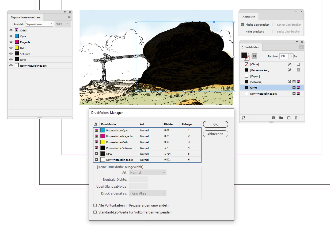Open the swatch view options grid icon
The height and width of the screenshot is (226, 330).
click(274, 118)
